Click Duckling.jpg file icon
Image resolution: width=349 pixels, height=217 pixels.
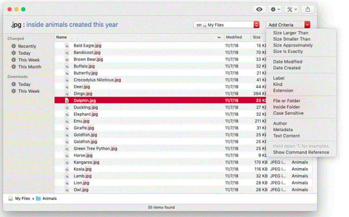(x=67, y=108)
